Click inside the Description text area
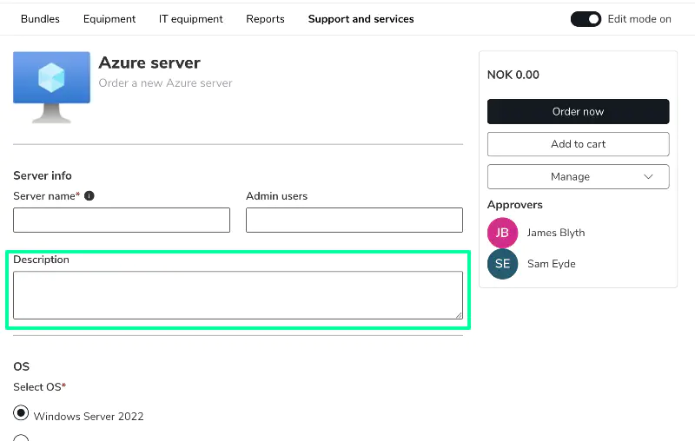The height and width of the screenshot is (441, 695). (x=238, y=295)
